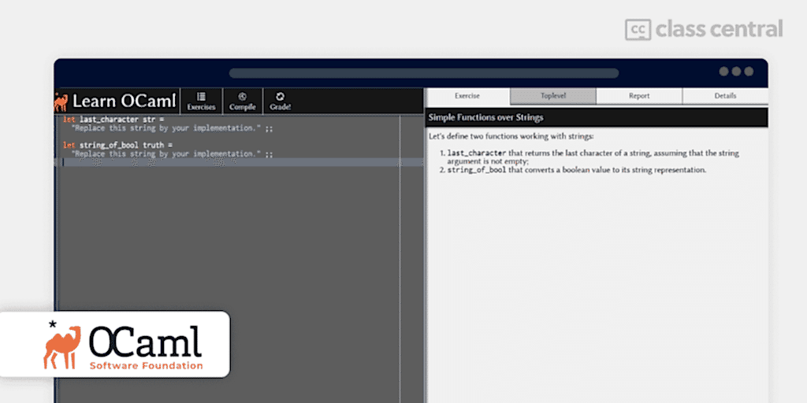Image resolution: width=807 pixels, height=403 pixels.
Task: Click the 'Let's define two functions' sentence
Action: [x=511, y=137]
